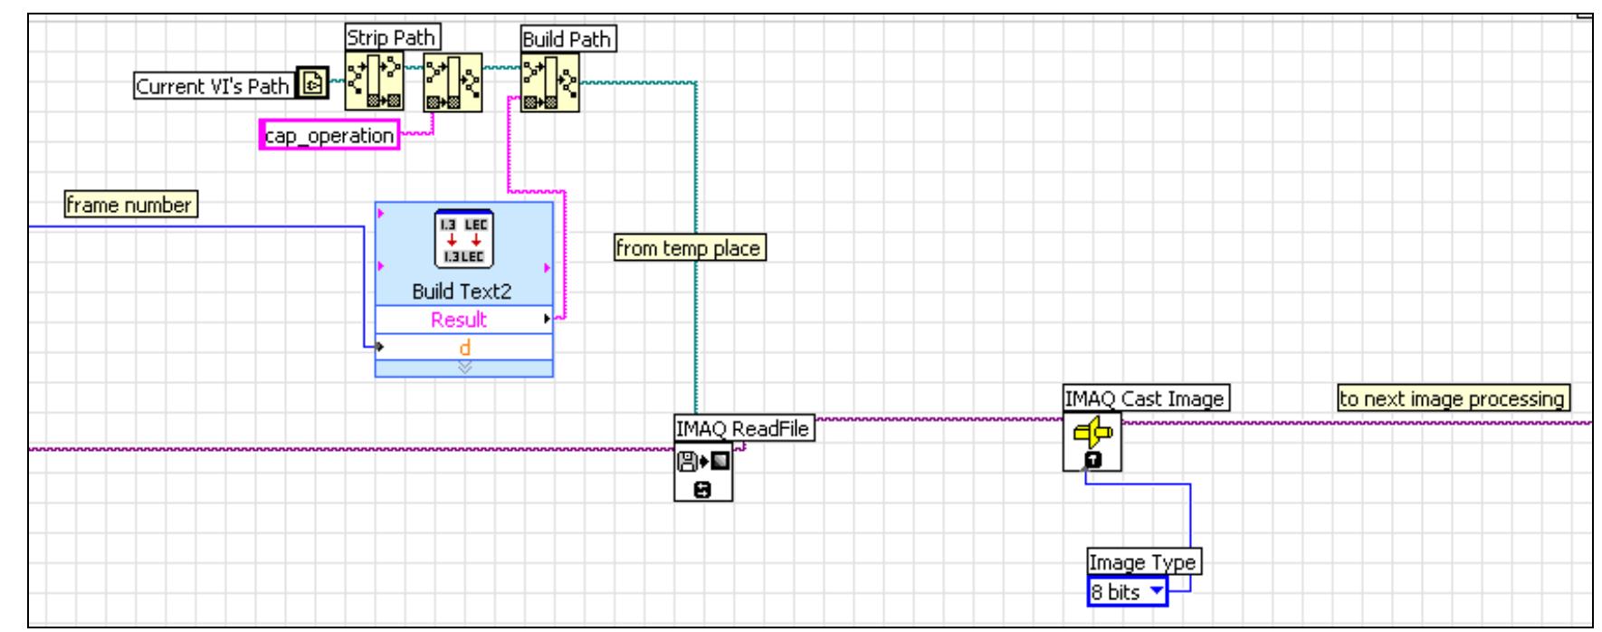
Task: Select the 'Strip Path' text label
Action: click(x=392, y=37)
